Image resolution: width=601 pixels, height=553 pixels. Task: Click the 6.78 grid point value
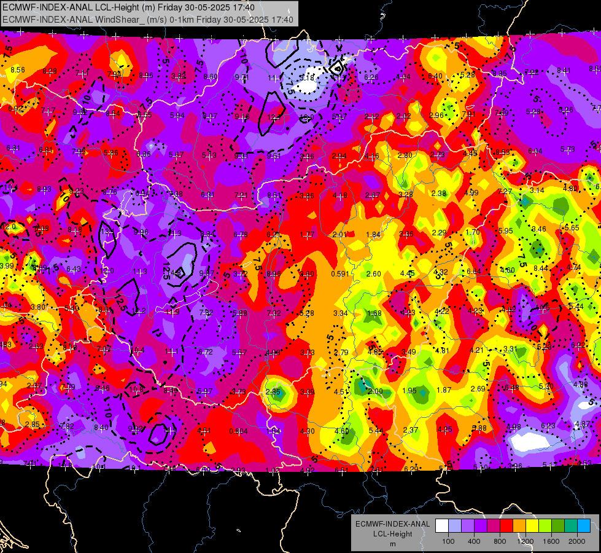240,235
